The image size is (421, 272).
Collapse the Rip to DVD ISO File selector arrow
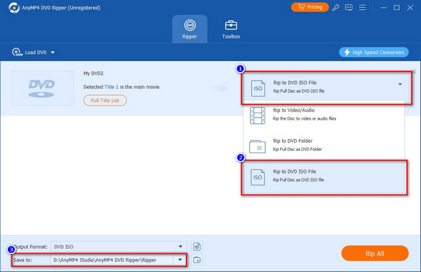400,84
